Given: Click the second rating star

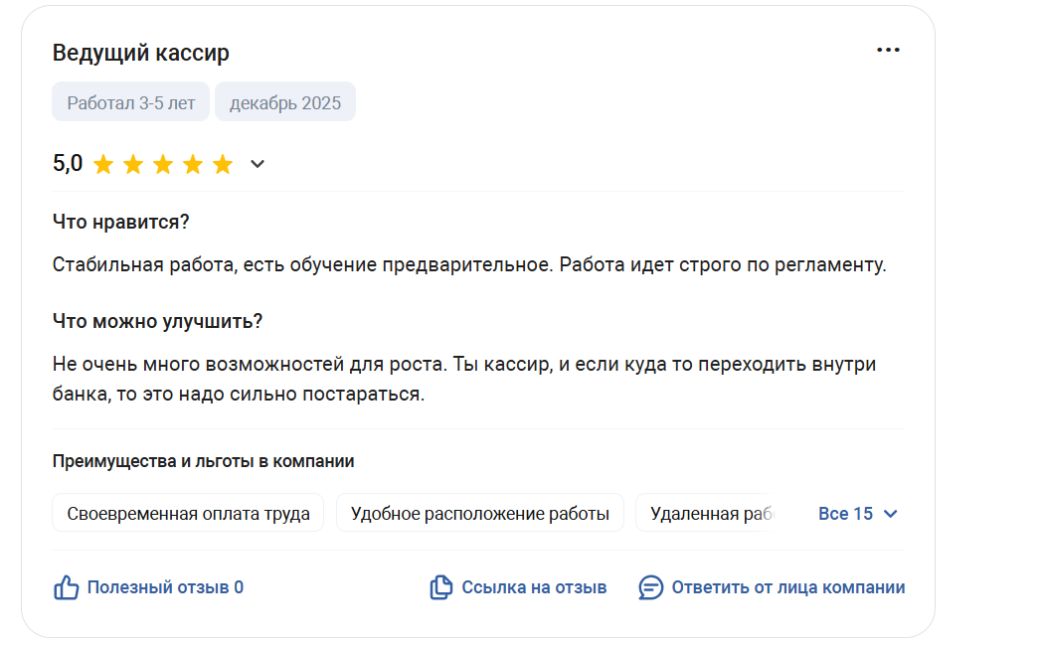Looking at the screenshot, I should click(133, 164).
